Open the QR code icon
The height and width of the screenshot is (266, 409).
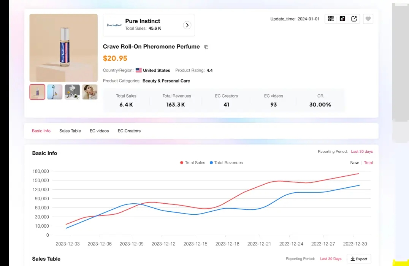tap(331, 19)
